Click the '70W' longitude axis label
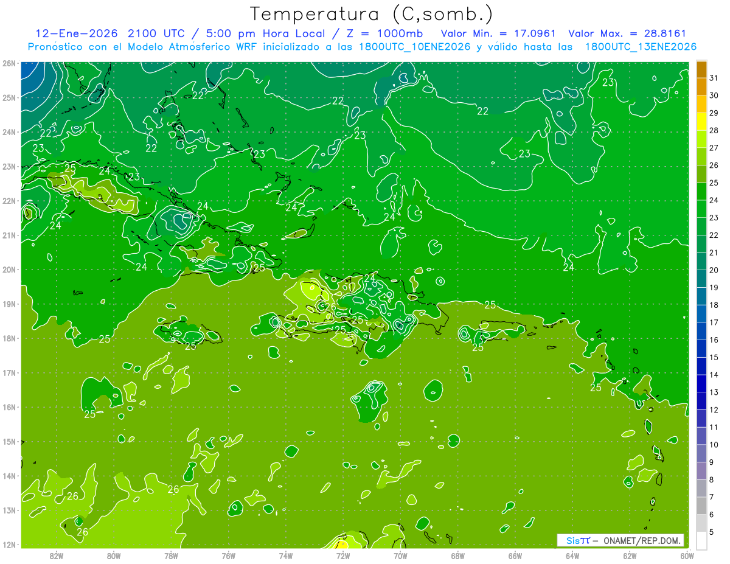The height and width of the screenshot is (564, 730). coord(400,555)
